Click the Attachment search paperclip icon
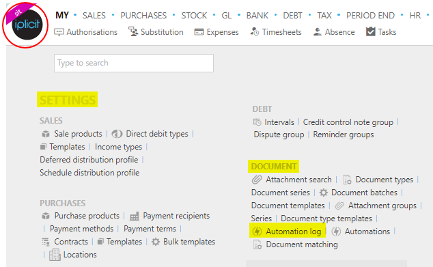The width and height of the screenshot is (433, 267). (257, 180)
